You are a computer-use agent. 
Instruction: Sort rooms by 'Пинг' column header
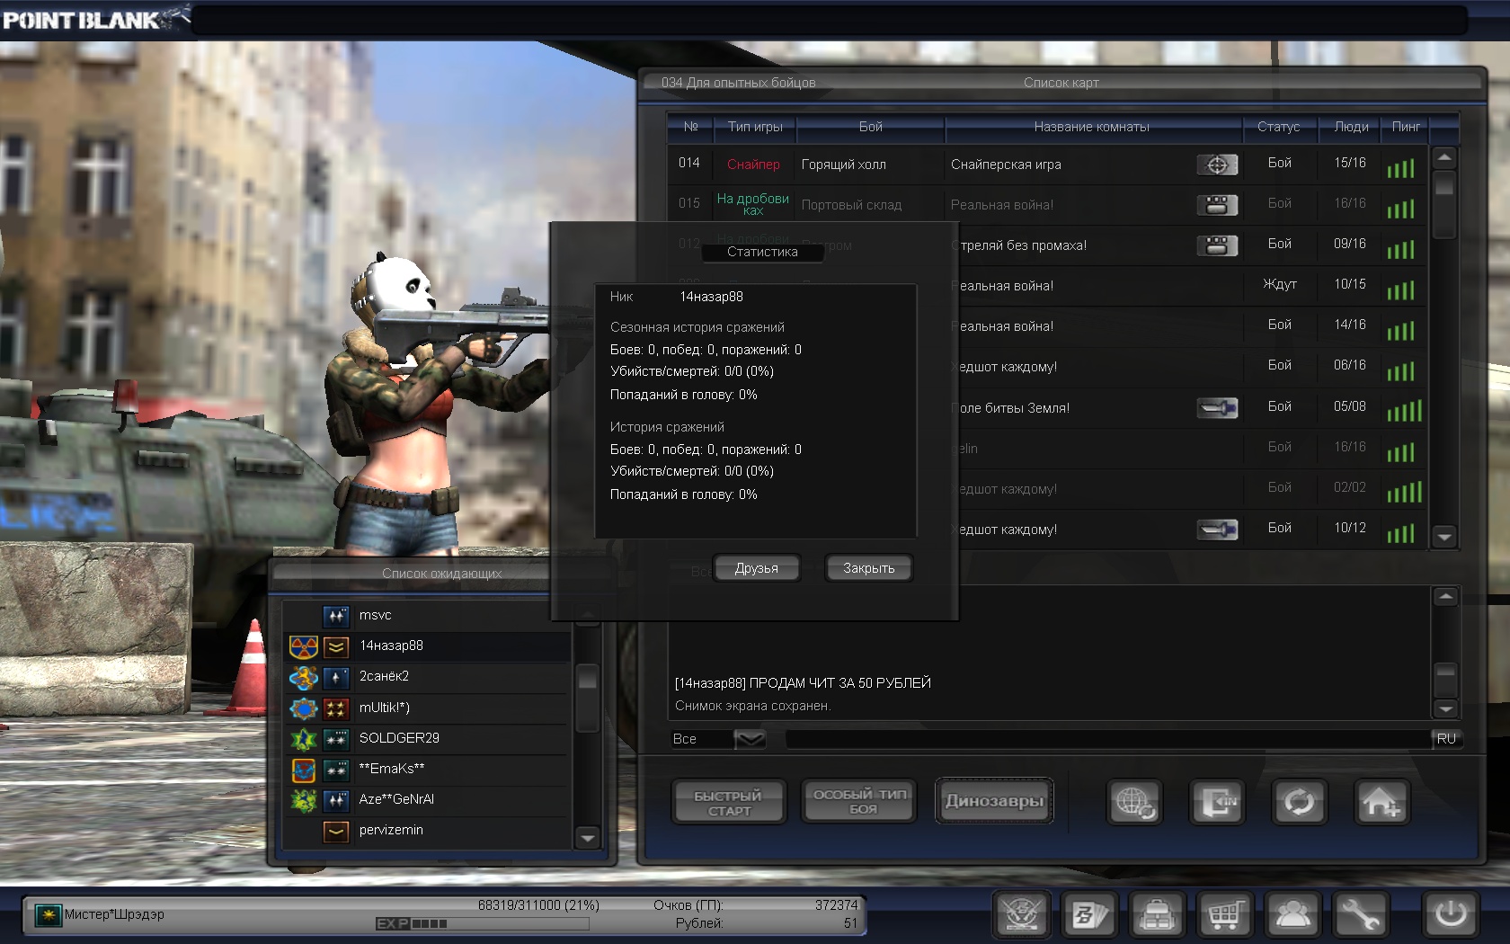(1406, 127)
